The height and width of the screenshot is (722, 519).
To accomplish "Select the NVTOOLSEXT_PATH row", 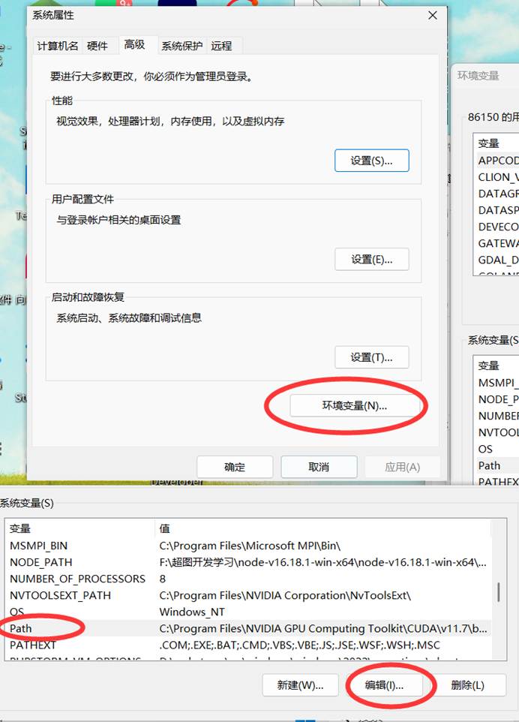I will click(x=248, y=595).
